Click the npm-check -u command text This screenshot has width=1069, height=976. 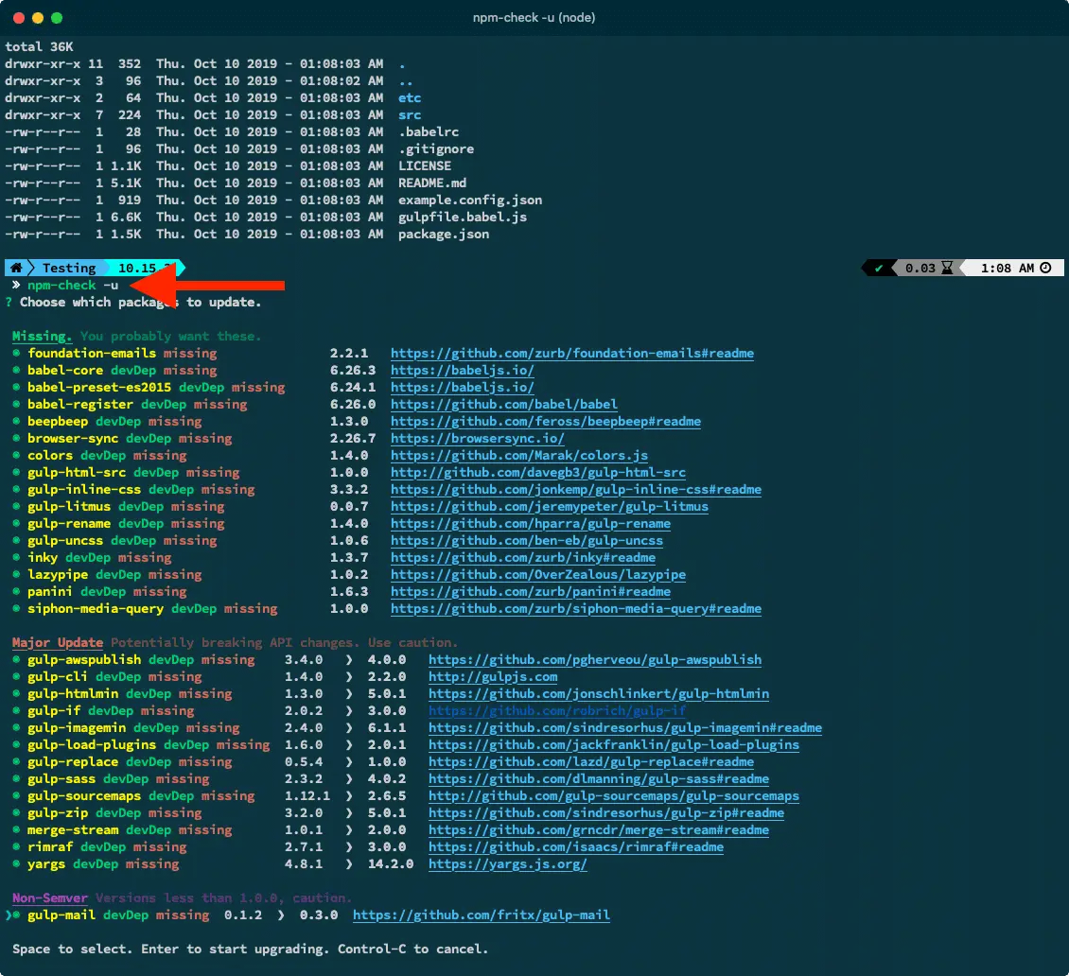[x=73, y=285]
